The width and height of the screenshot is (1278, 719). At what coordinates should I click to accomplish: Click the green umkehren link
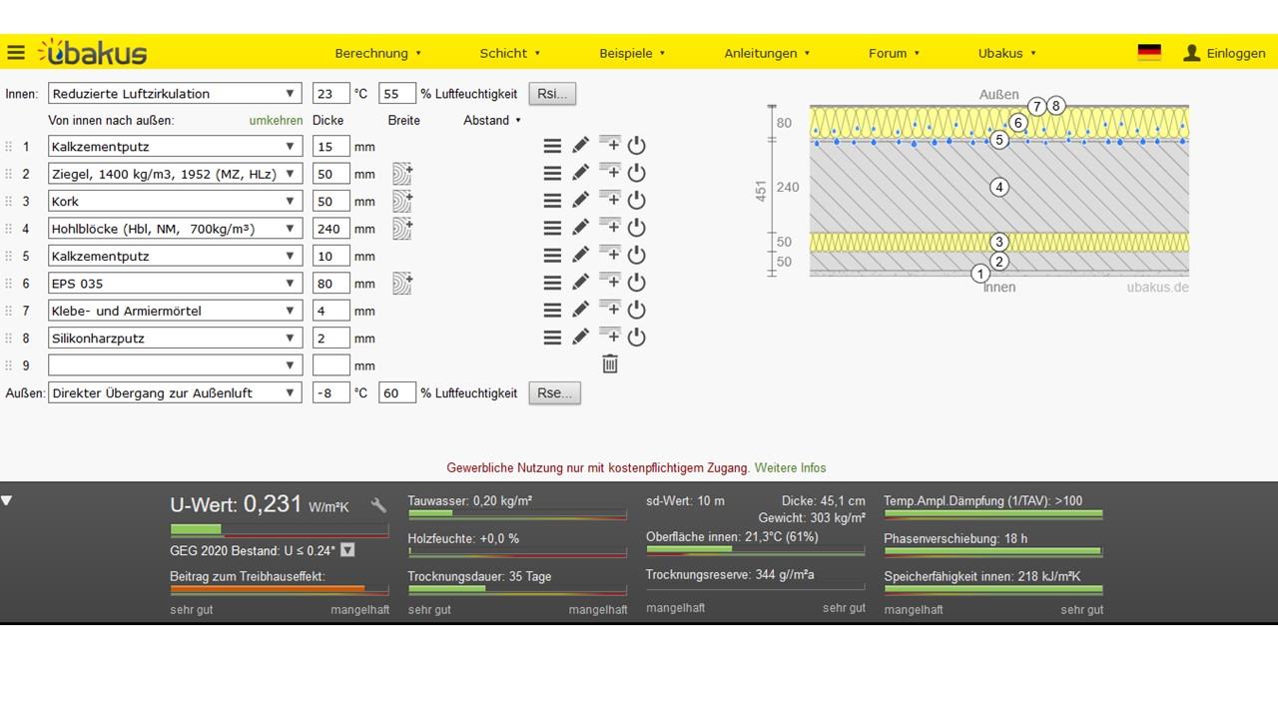276,120
